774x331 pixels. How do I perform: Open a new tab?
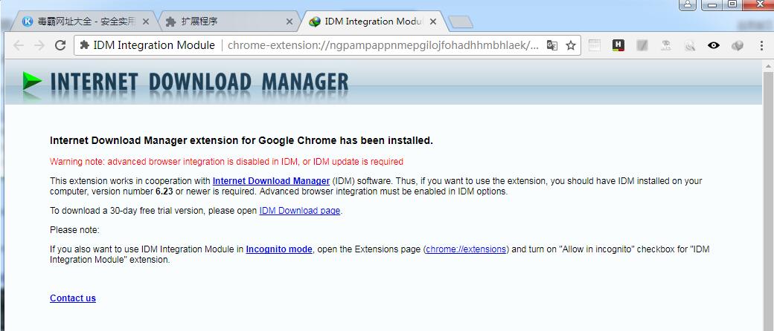click(461, 22)
